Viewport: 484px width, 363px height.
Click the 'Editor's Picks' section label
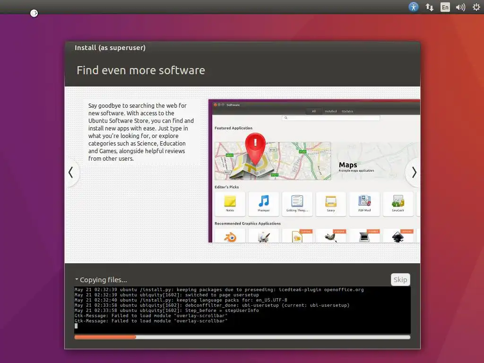point(226,187)
